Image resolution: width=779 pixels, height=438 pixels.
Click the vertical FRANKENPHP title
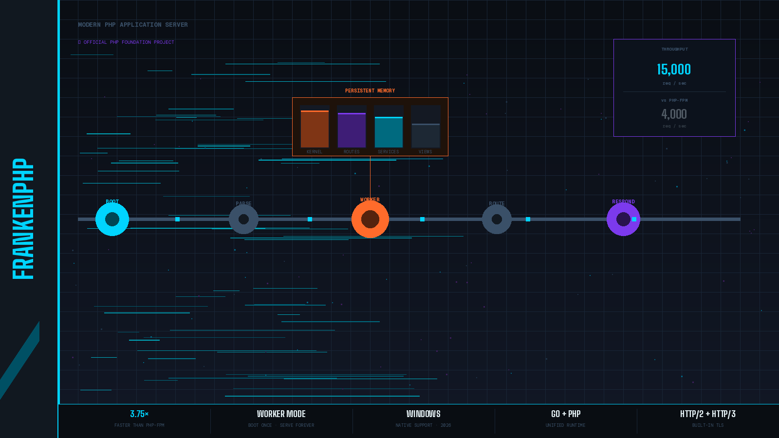click(x=23, y=219)
